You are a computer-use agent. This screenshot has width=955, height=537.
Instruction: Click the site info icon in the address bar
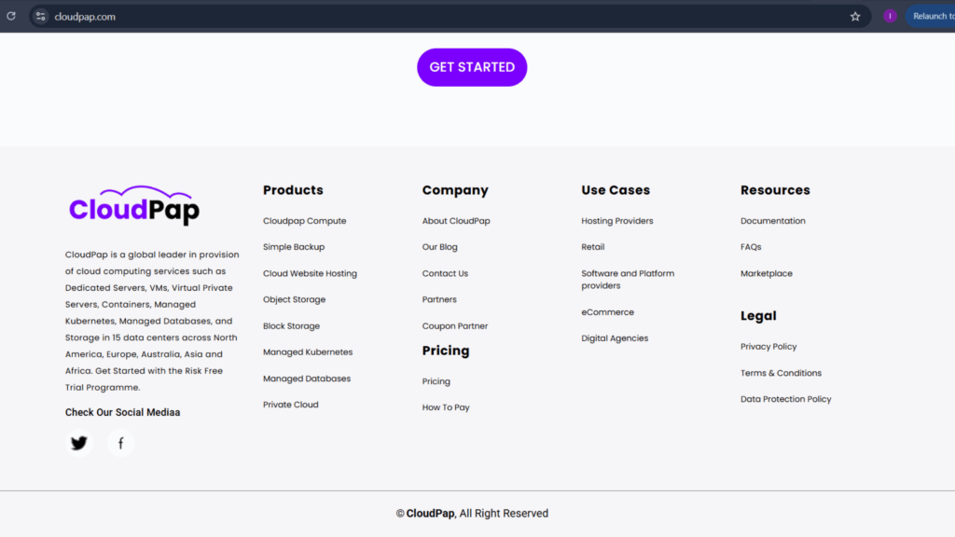(x=41, y=16)
